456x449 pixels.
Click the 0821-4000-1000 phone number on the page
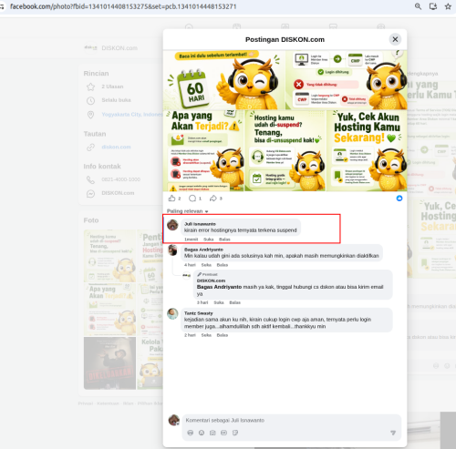[120, 179]
